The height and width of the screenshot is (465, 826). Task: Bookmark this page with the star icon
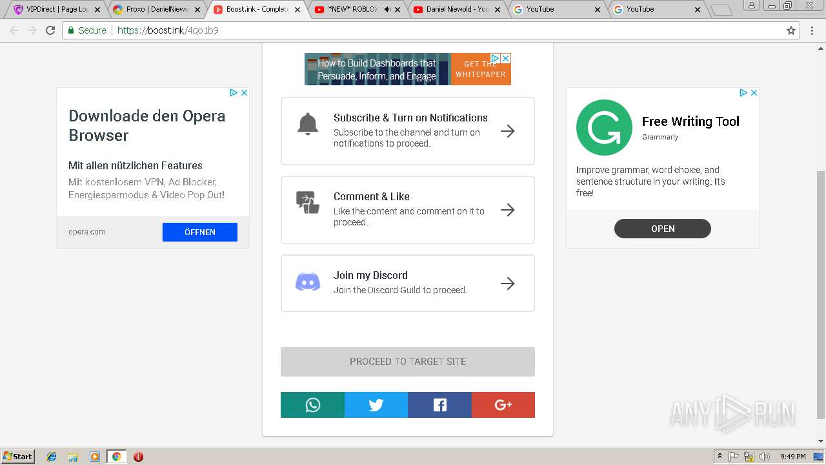click(x=791, y=30)
